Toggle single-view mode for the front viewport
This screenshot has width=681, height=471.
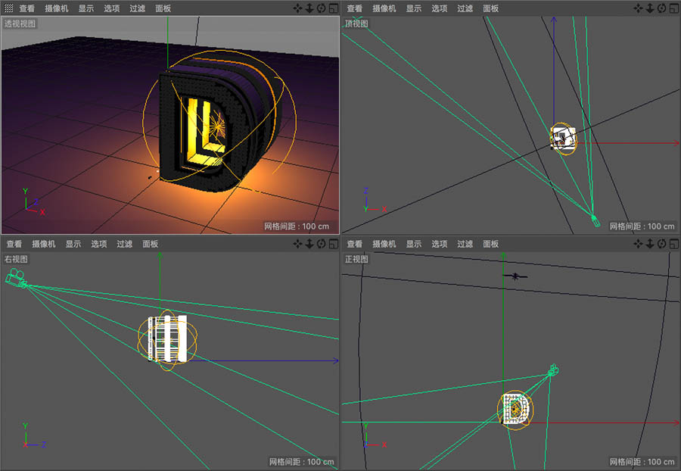pos(673,244)
